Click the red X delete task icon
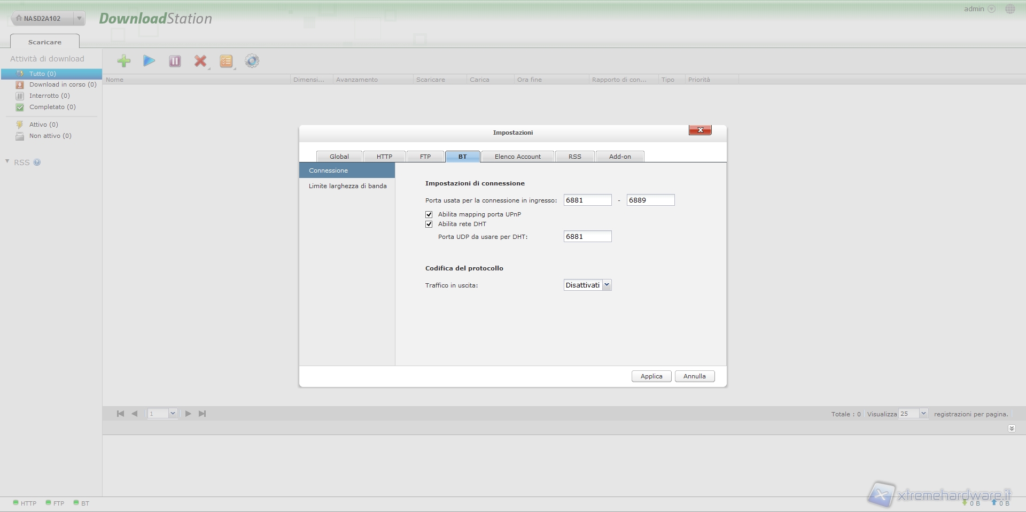This screenshot has width=1026, height=512. tap(200, 61)
